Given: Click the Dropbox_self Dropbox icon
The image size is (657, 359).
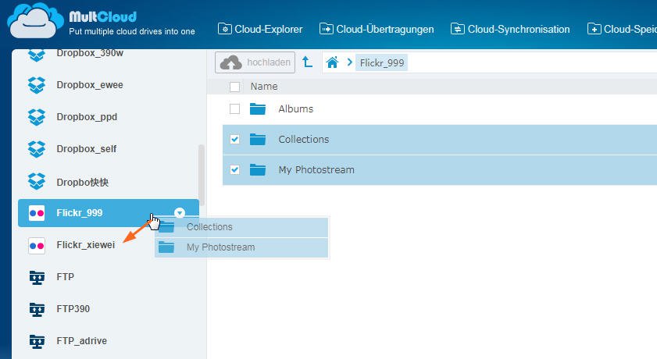Looking at the screenshot, I should tap(37, 149).
